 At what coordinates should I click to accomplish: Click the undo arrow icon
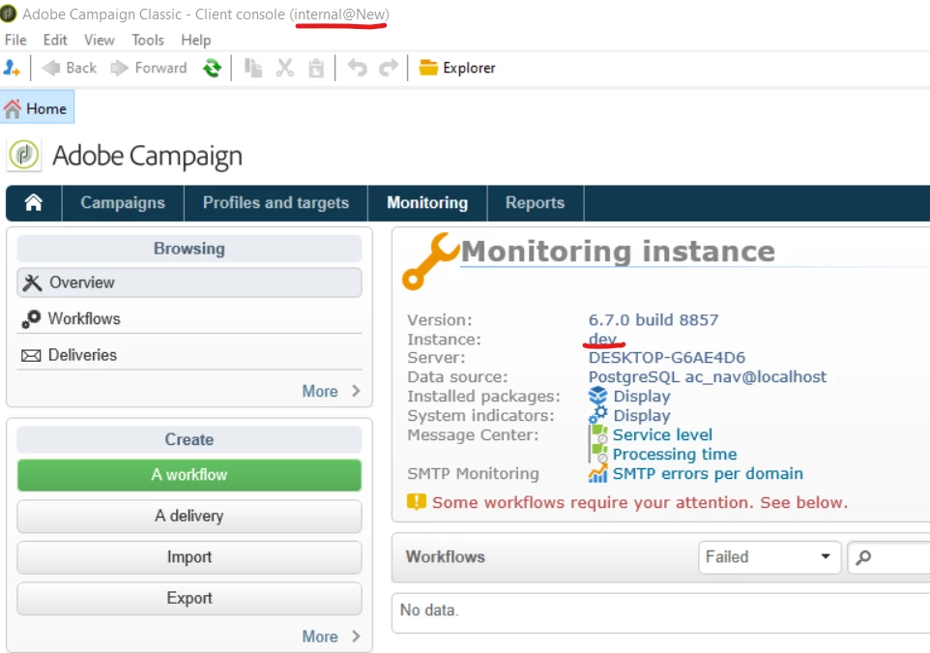pyautogui.click(x=357, y=68)
